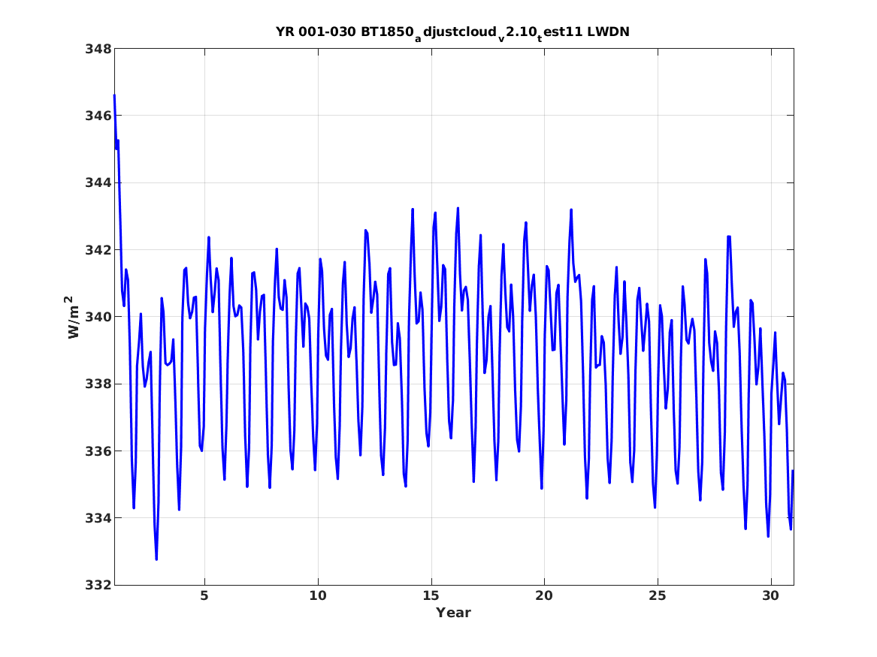Click y-axis tick label 340
The height and width of the screenshot is (657, 877).
[98, 318]
